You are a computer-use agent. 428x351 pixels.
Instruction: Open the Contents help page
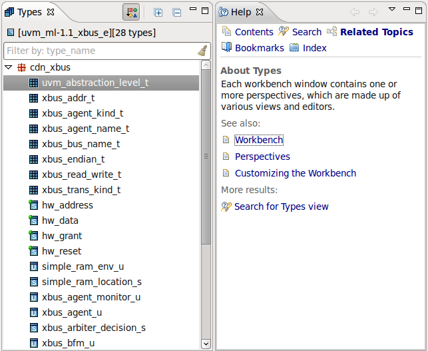point(254,32)
